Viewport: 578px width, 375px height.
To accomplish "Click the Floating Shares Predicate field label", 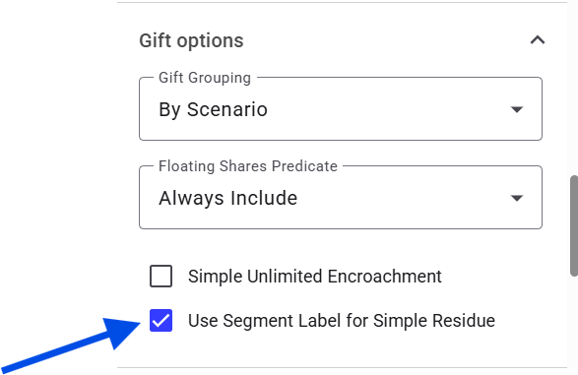I will [248, 166].
